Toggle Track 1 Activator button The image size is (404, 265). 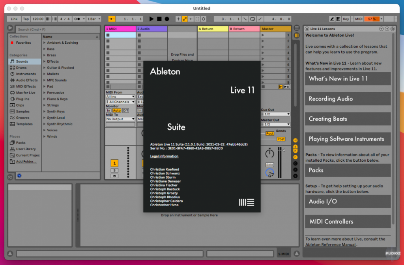[x=114, y=163]
